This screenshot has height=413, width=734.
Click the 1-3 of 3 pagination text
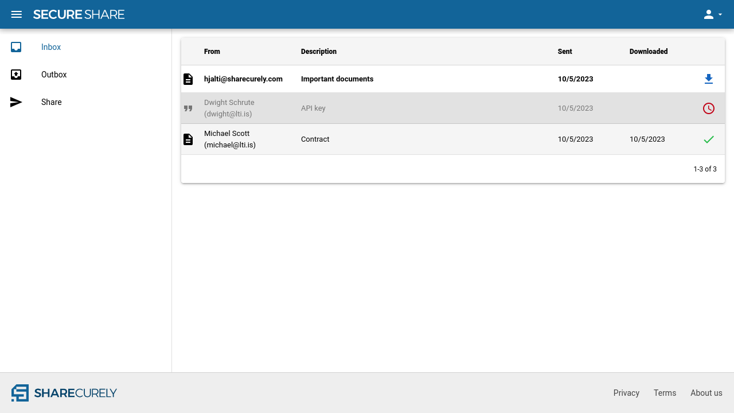click(705, 169)
